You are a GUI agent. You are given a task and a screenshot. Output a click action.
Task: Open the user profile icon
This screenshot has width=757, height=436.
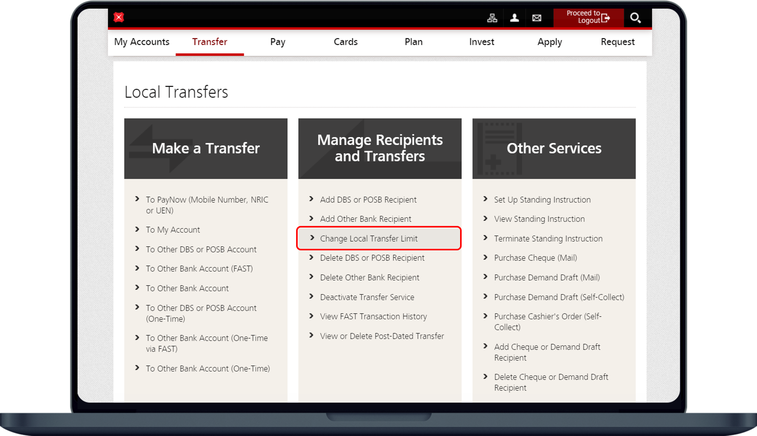tap(514, 18)
